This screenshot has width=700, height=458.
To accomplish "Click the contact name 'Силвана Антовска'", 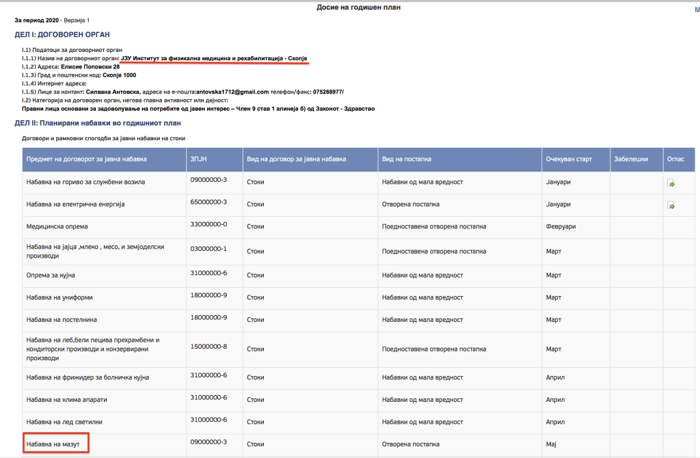I will [x=113, y=92].
